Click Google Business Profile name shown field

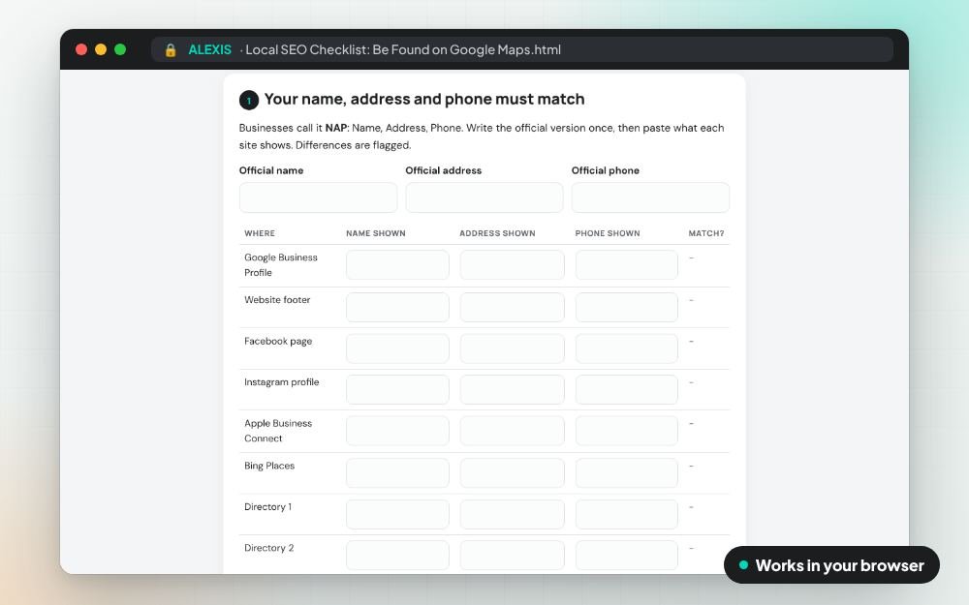click(x=397, y=265)
